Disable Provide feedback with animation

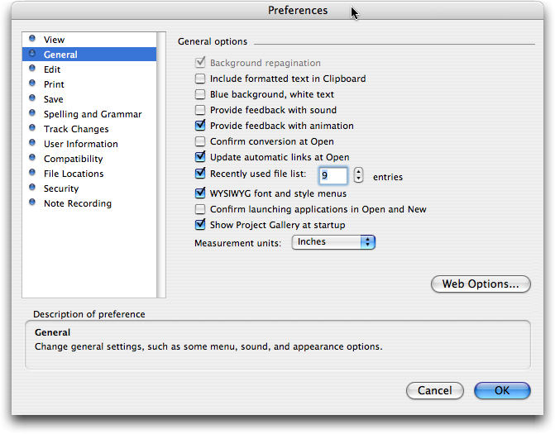200,126
